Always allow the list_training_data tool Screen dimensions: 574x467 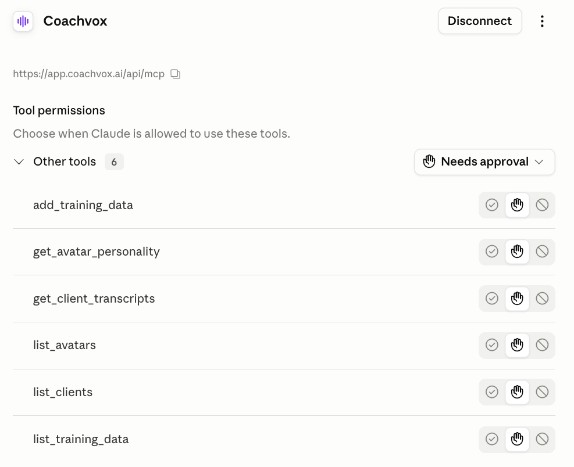[x=492, y=439]
